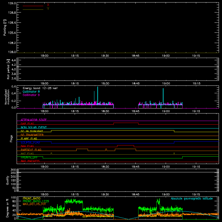Image resolution: width=222 pixels, height=222 pixels.
Task: Click the green "FRONTS_OFF" label
Action: click(29, 157)
